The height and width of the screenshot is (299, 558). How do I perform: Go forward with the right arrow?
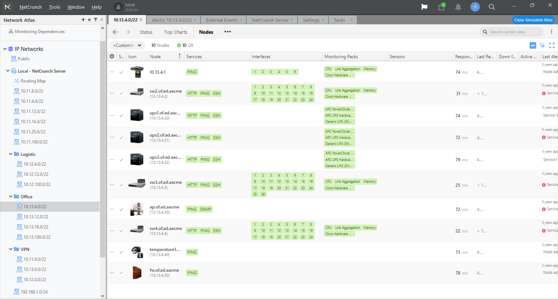pos(127,32)
